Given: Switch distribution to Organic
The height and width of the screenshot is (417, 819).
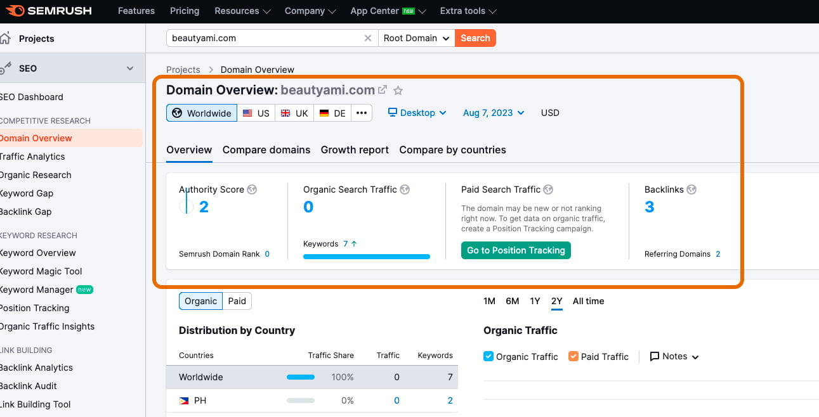Looking at the screenshot, I should click(x=200, y=301).
